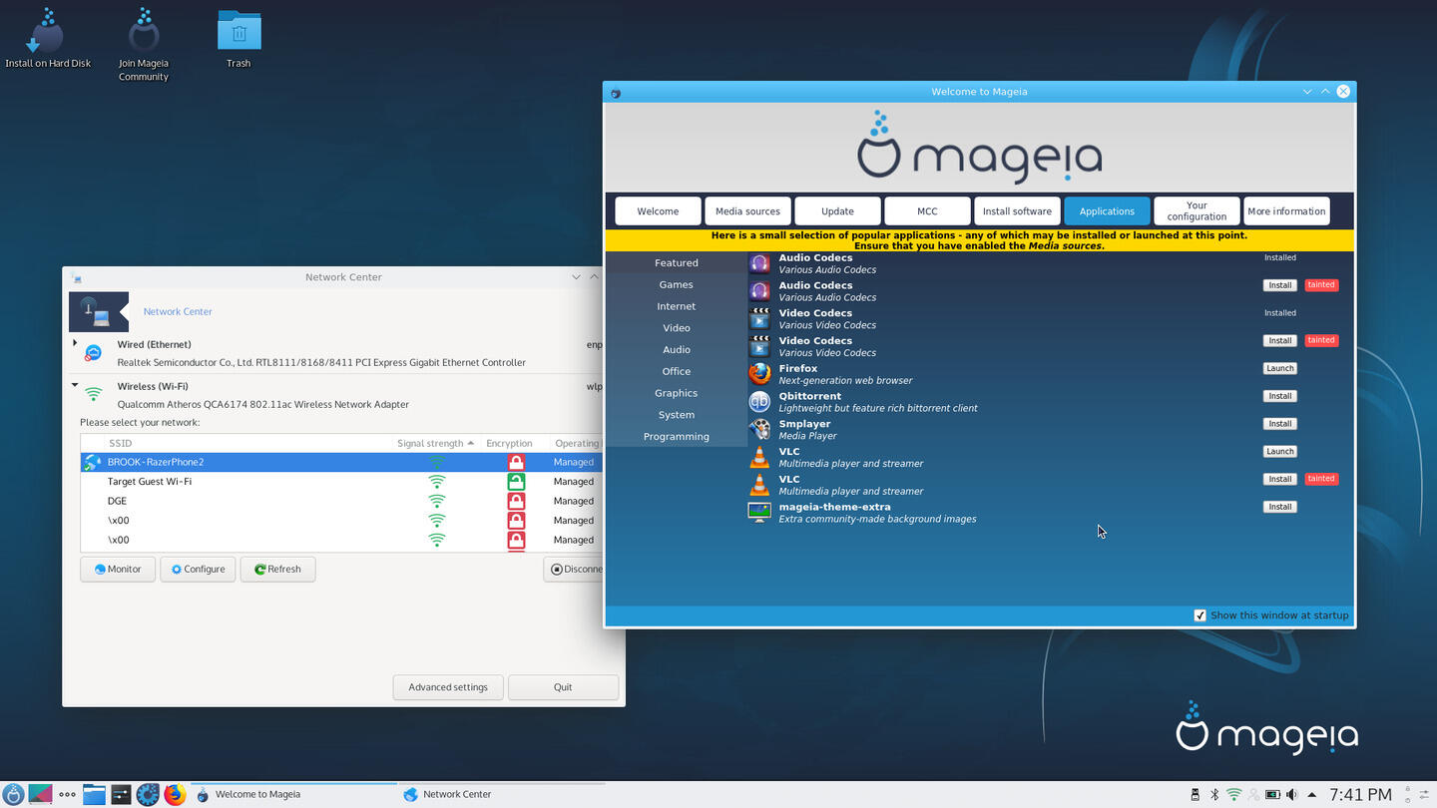The width and height of the screenshot is (1437, 808).
Task: Select System category in sidebar
Action: (676, 414)
